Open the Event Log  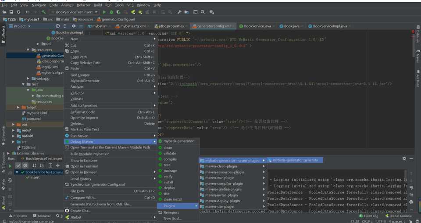tap(369, 216)
